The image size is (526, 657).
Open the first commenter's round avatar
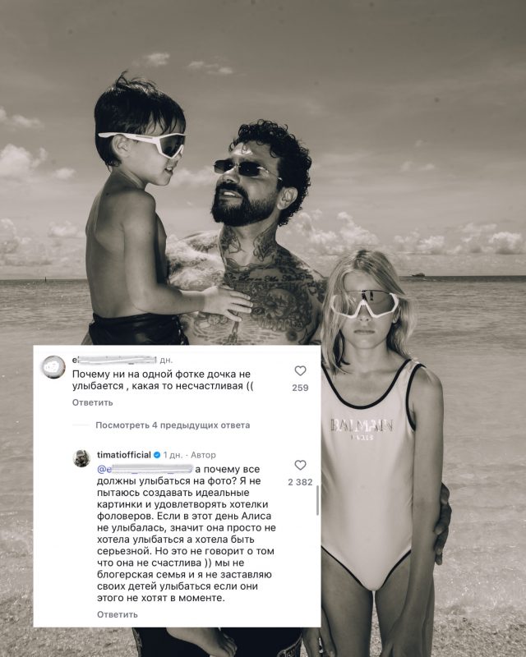coord(53,367)
